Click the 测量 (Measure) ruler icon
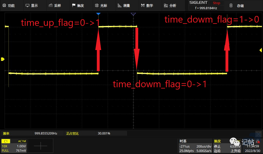Screen dimensions: 263x154 click(120, 5)
